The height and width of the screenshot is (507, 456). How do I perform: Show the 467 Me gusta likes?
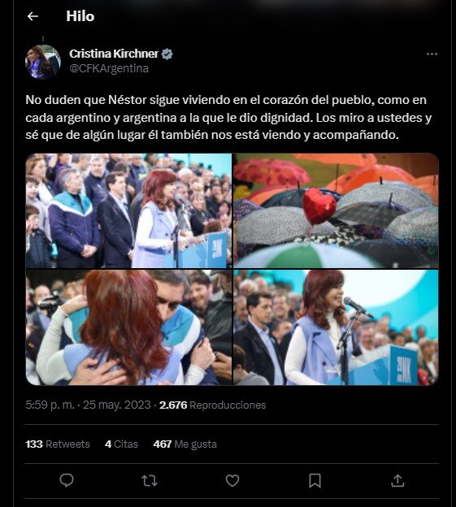coord(185,444)
